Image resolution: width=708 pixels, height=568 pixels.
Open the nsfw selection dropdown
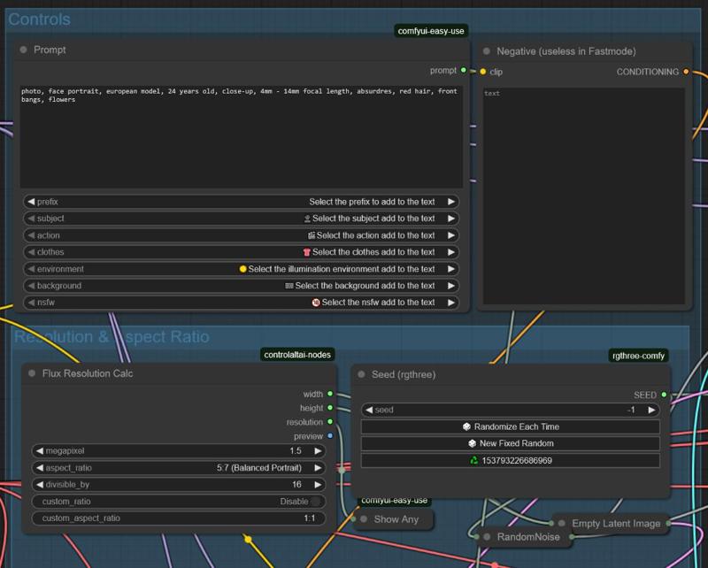click(241, 303)
